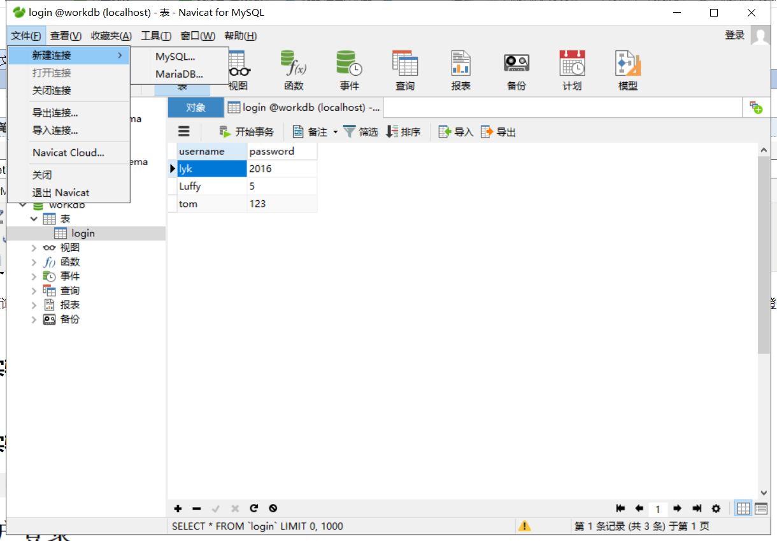The image size is (777, 541).
Task: Go to the last page of records
Action: point(697,509)
